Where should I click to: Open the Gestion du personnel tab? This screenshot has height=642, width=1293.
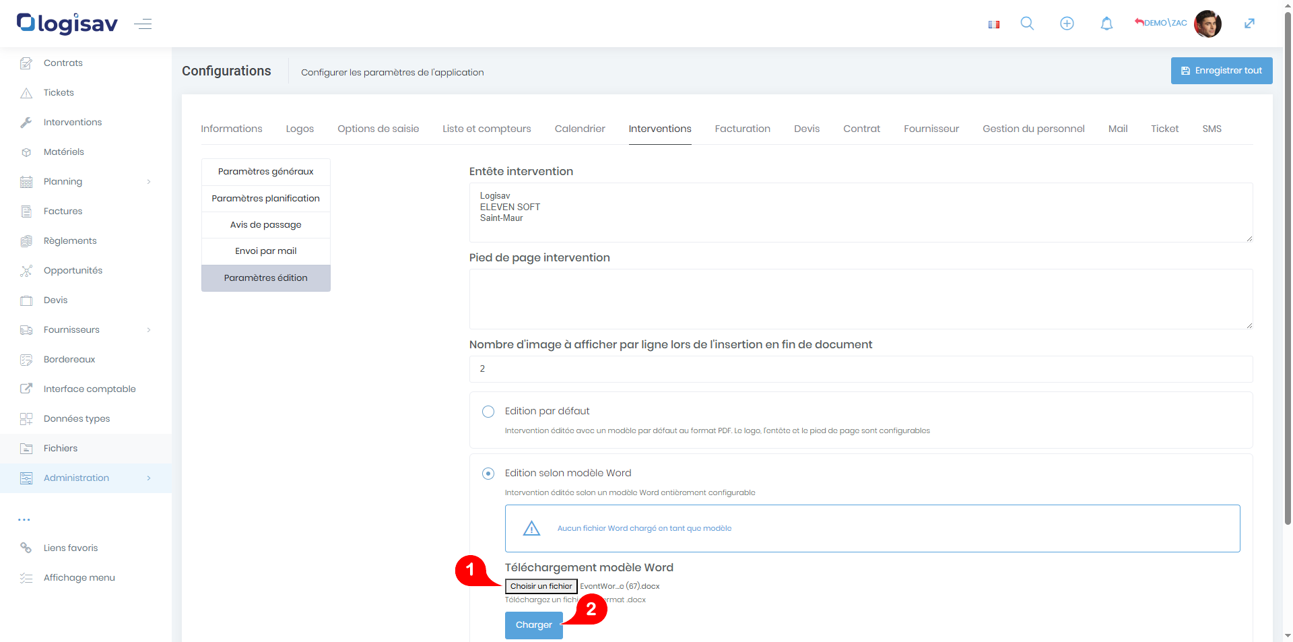click(x=1033, y=129)
